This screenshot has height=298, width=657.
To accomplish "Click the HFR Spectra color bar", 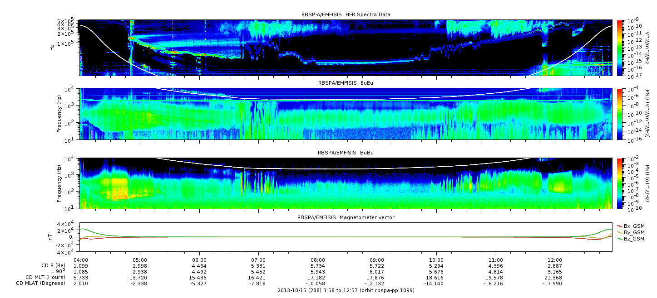I will pyautogui.click(x=619, y=47).
